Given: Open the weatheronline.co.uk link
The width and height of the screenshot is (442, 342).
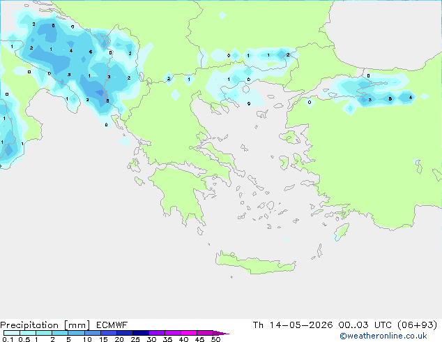Looking at the screenshot, I should click(x=383, y=336).
